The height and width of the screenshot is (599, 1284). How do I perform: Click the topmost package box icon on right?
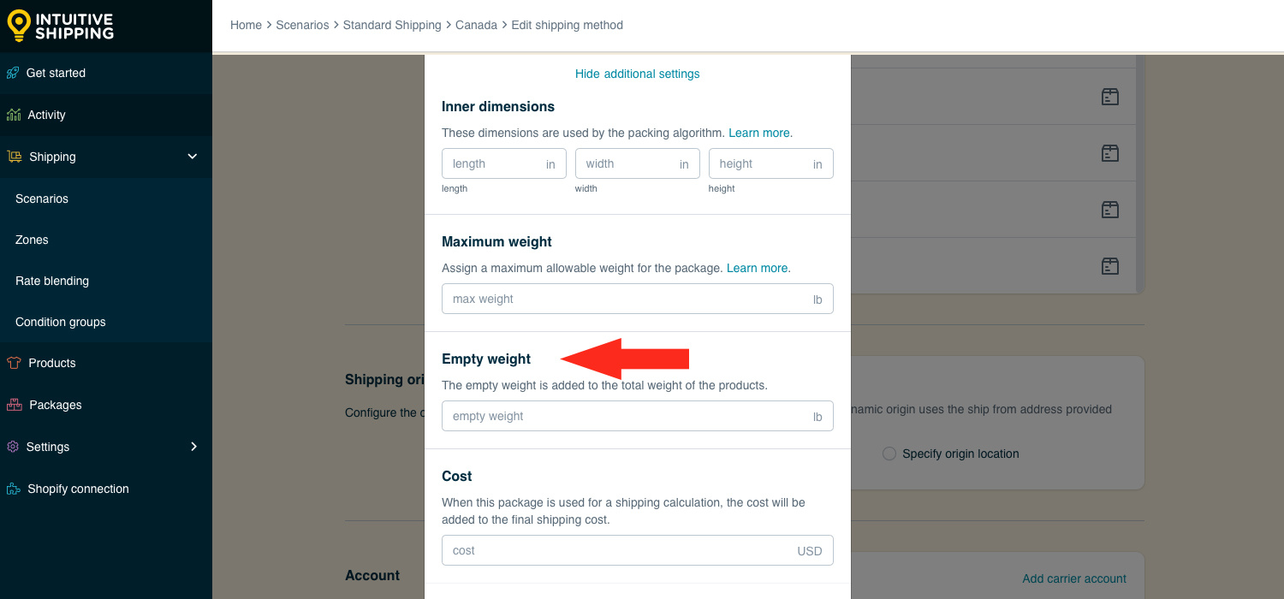1110,97
